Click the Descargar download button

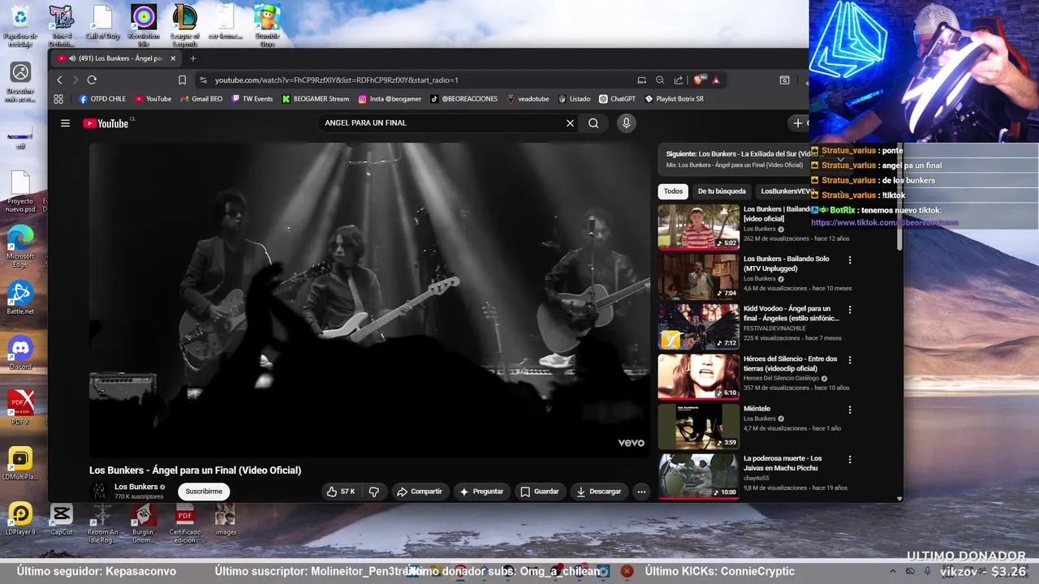coord(599,492)
